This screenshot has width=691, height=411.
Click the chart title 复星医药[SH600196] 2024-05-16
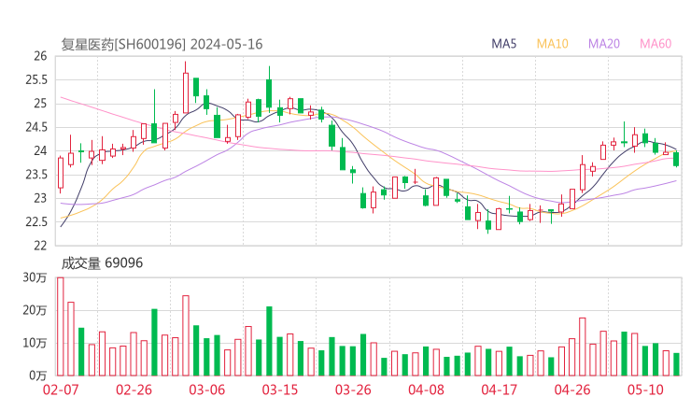tap(162, 44)
